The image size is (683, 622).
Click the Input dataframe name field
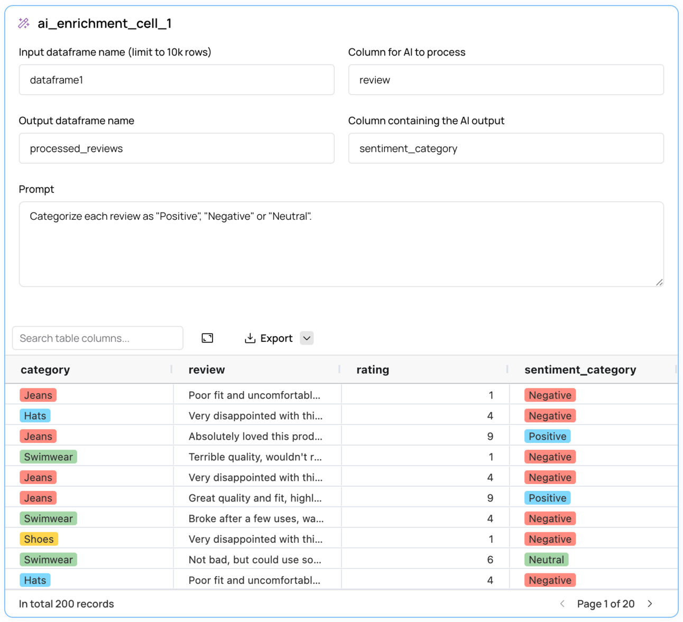tap(177, 80)
